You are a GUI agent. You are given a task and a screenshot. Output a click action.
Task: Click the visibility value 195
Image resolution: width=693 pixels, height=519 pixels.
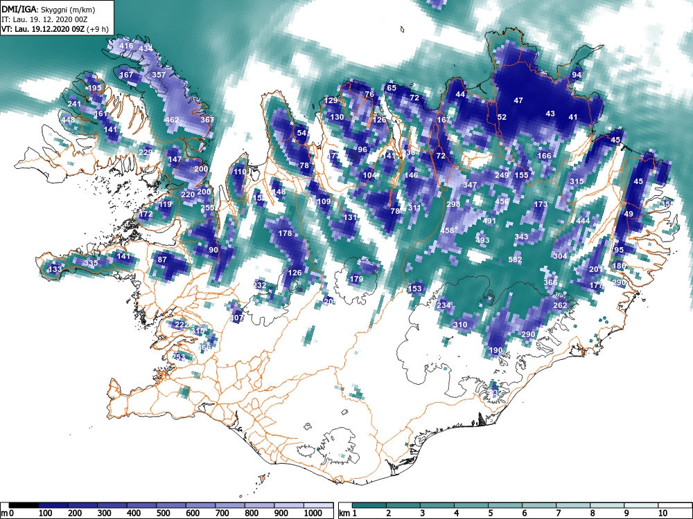click(94, 88)
